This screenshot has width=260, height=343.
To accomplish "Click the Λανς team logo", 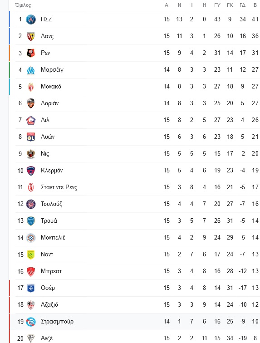I will pos(31,36).
